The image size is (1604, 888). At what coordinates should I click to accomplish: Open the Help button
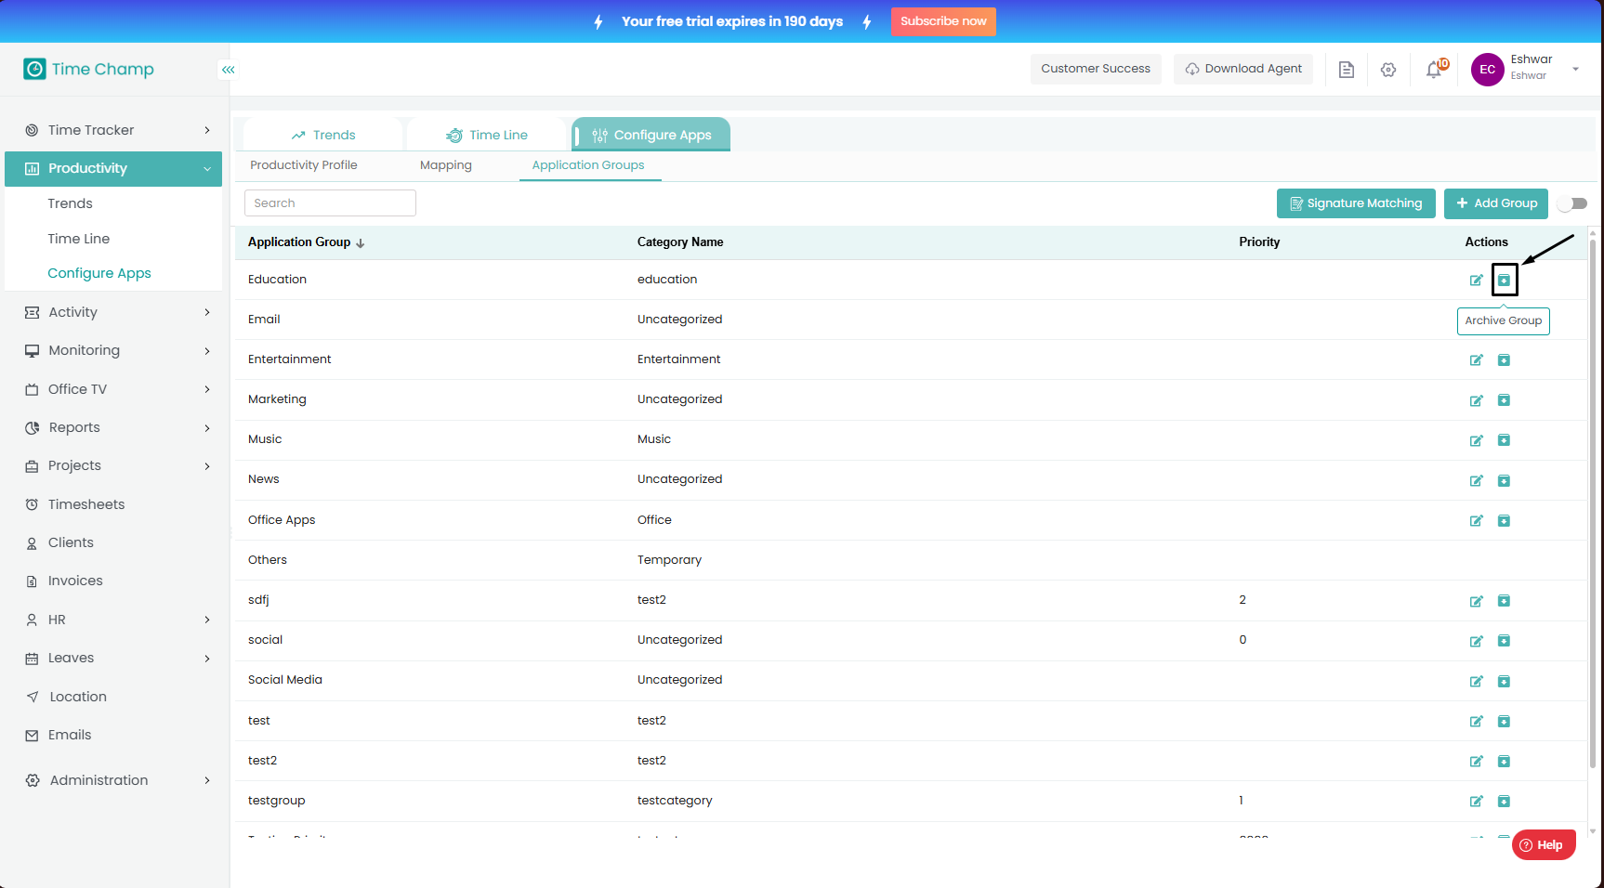tap(1544, 845)
